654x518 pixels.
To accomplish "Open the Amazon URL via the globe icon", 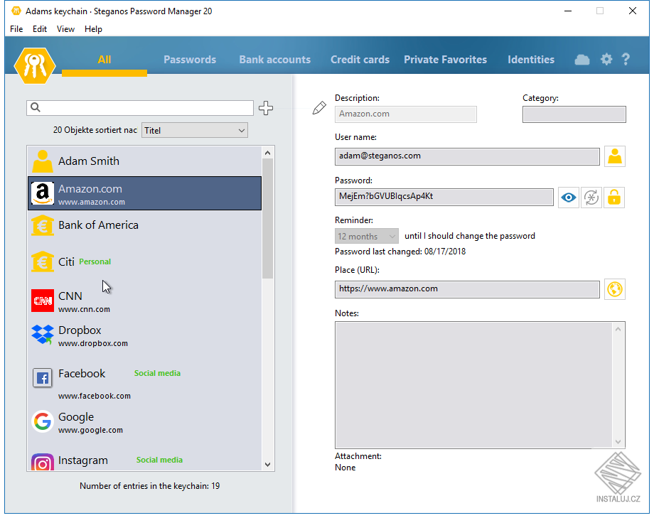I will coord(614,288).
